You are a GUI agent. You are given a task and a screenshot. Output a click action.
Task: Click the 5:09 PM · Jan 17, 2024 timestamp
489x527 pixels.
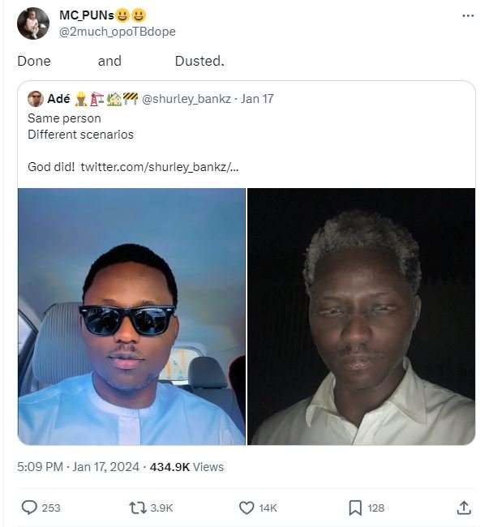coord(78,467)
